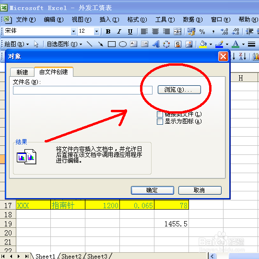Image resolution: width=259 pixels, height=259 pixels.
Task: Click Fill Color bucket icon
Action: pos(203,44)
